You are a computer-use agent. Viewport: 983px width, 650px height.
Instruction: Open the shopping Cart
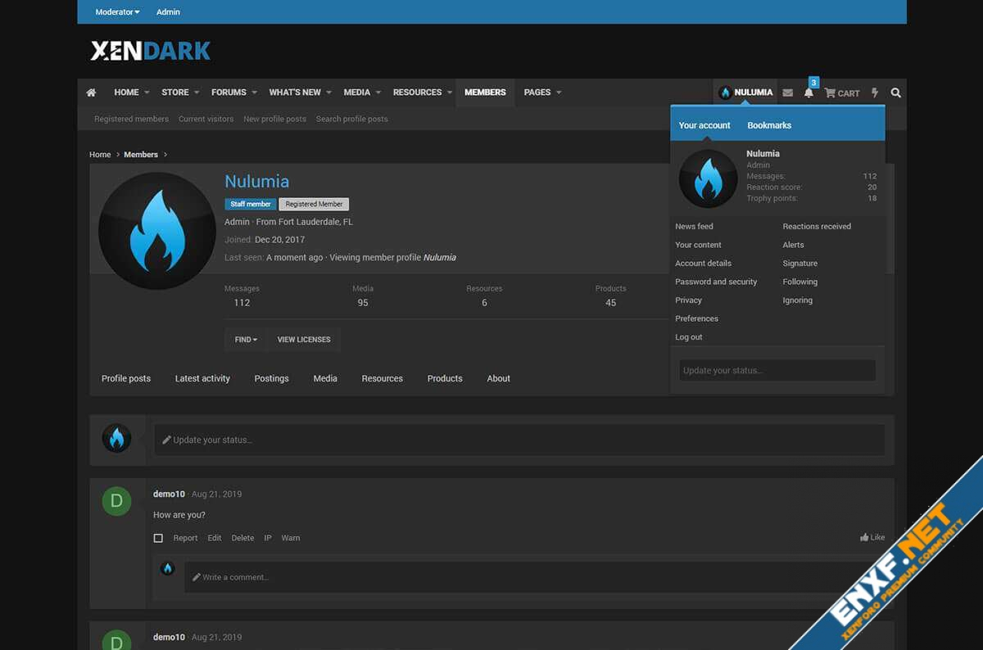841,93
